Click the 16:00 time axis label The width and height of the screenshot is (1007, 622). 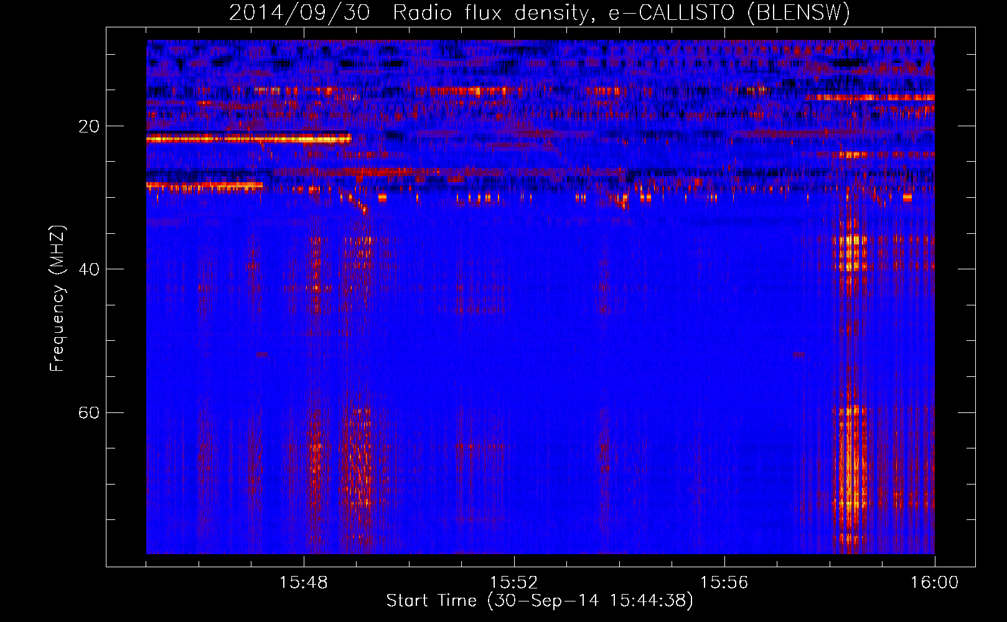(x=934, y=583)
